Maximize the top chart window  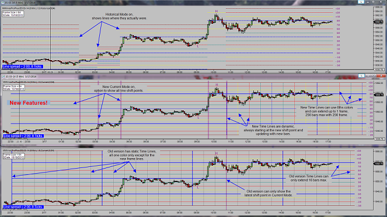373,2
